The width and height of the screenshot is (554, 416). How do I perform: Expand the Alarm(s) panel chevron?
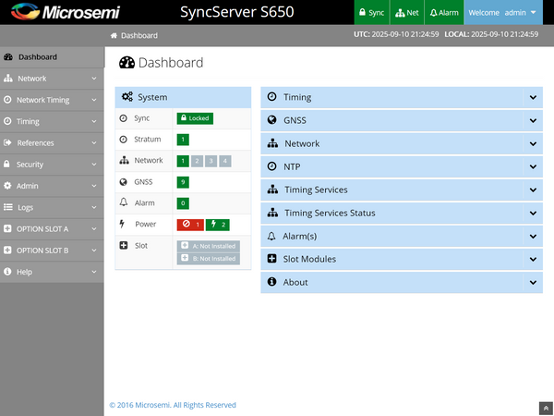click(x=533, y=237)
